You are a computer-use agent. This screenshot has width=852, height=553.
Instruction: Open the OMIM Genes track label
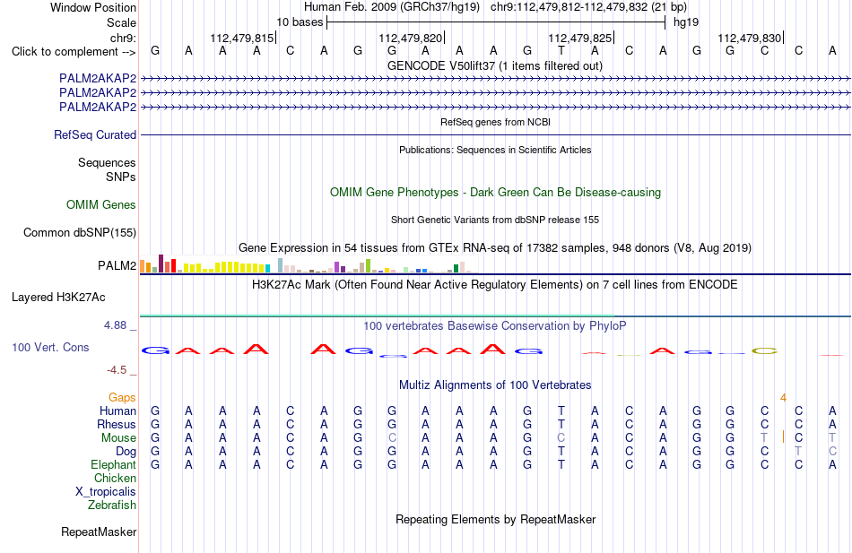point(101,204)
